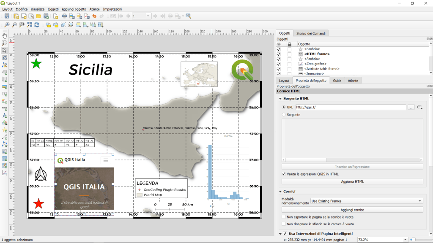
Task: Click the Aggiorna HTML button
Action: pos(352,181)
